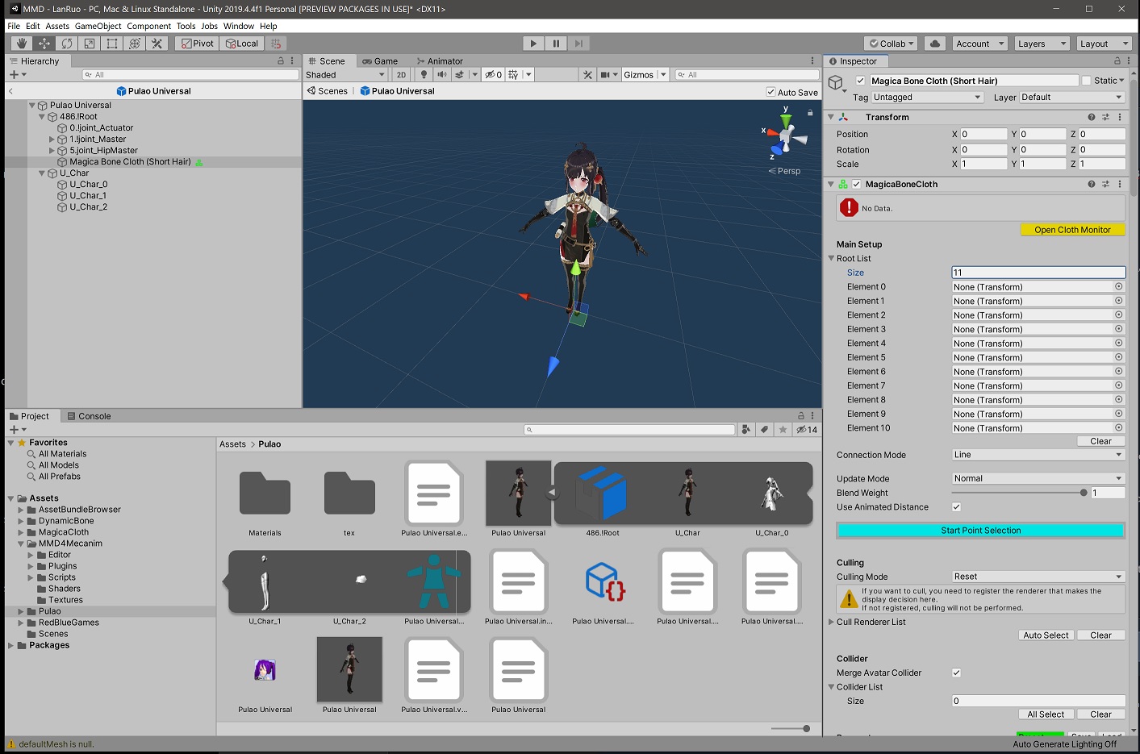1140x754 pixels.
Task: Toggle the Auto Save checkbox
Action: [x=770, y=92]
